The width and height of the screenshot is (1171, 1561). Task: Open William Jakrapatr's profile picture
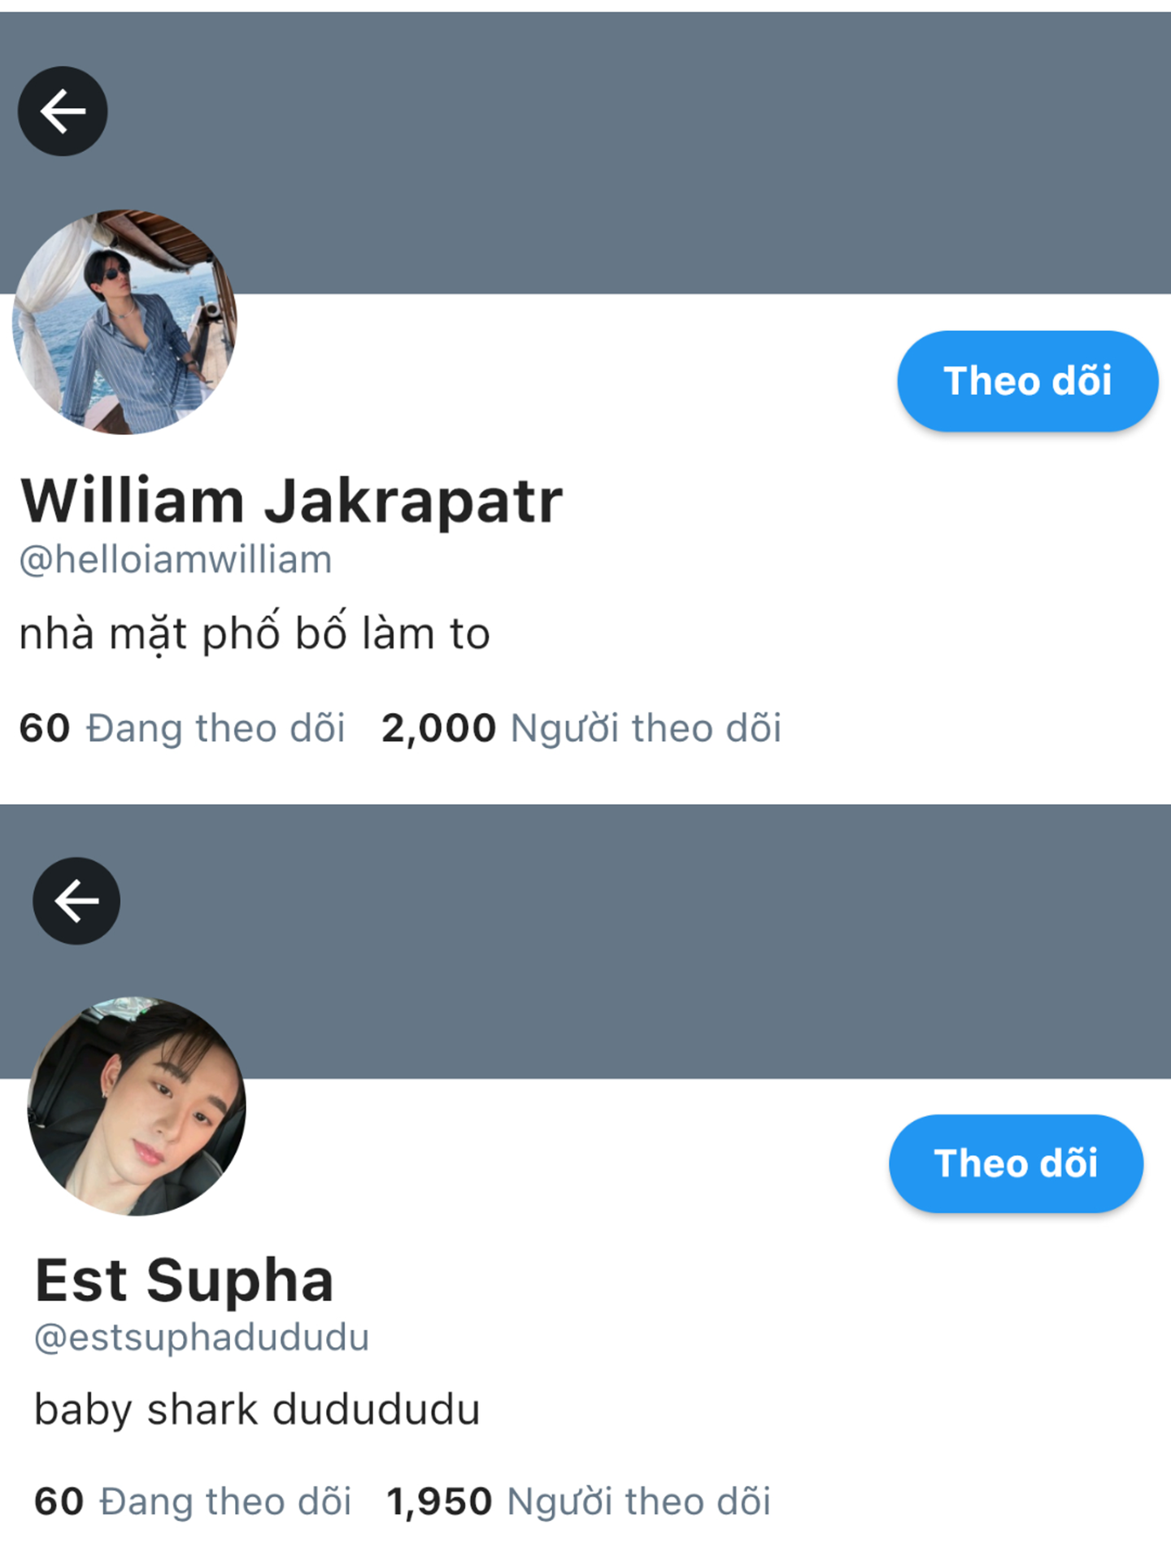(124, 322)
